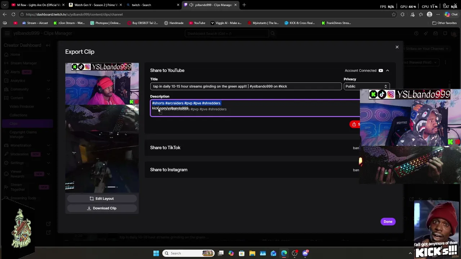
Task: Collapse the Creator Dashboard sidebar
Action: tap(48, 45)
